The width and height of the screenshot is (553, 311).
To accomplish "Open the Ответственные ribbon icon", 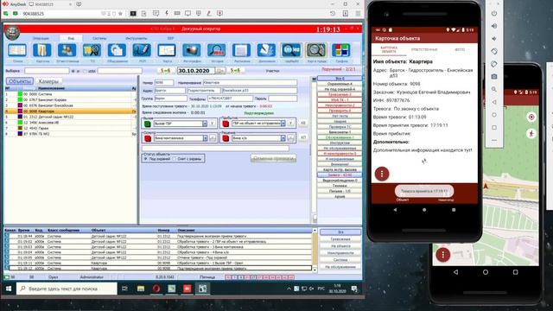I will point(67,50).
